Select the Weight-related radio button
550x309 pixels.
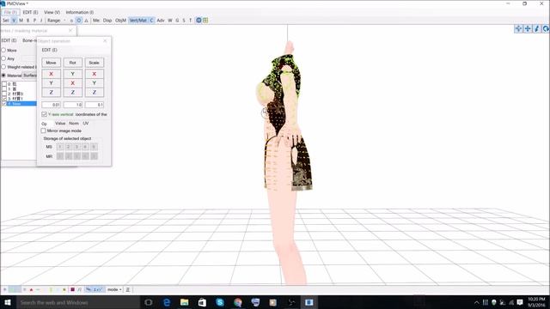point(3,67)
